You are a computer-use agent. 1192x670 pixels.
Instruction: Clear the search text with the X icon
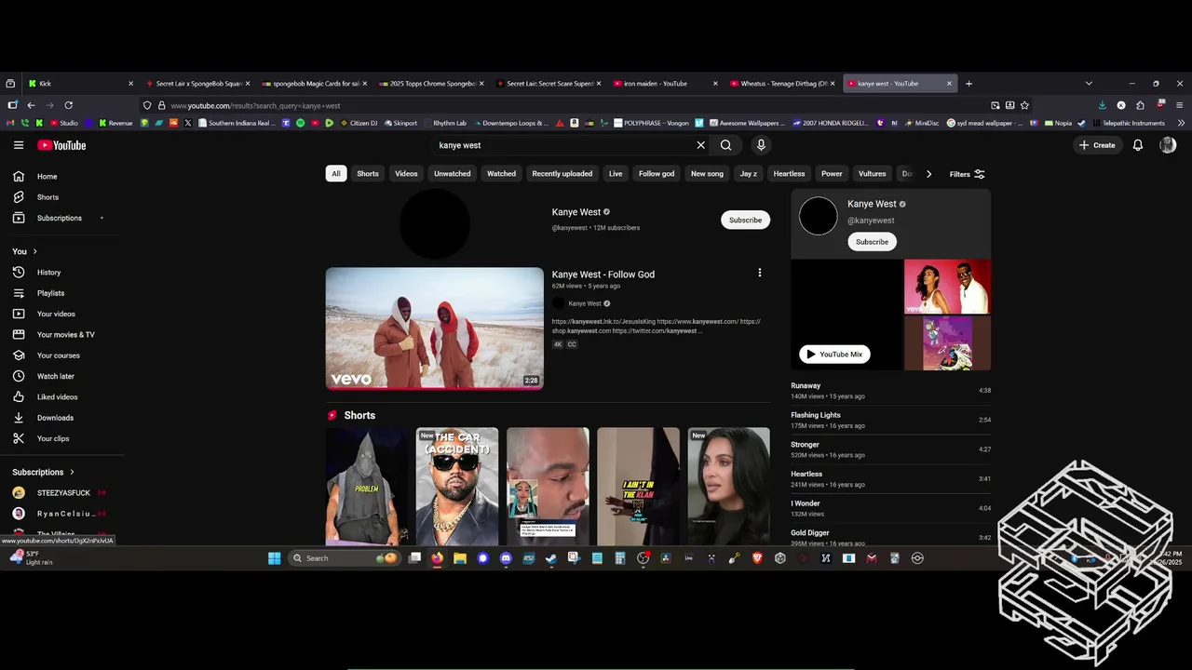[701, 145]
